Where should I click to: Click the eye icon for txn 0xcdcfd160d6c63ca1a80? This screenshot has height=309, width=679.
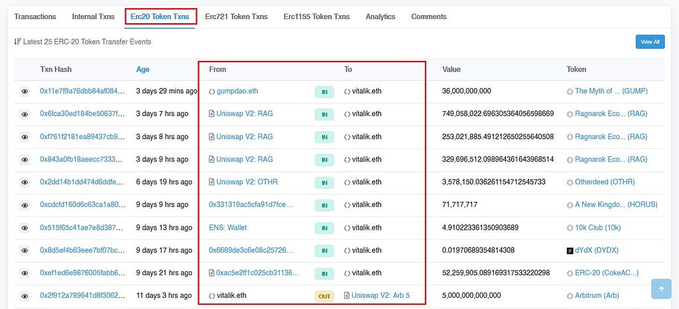click(25, 205)
